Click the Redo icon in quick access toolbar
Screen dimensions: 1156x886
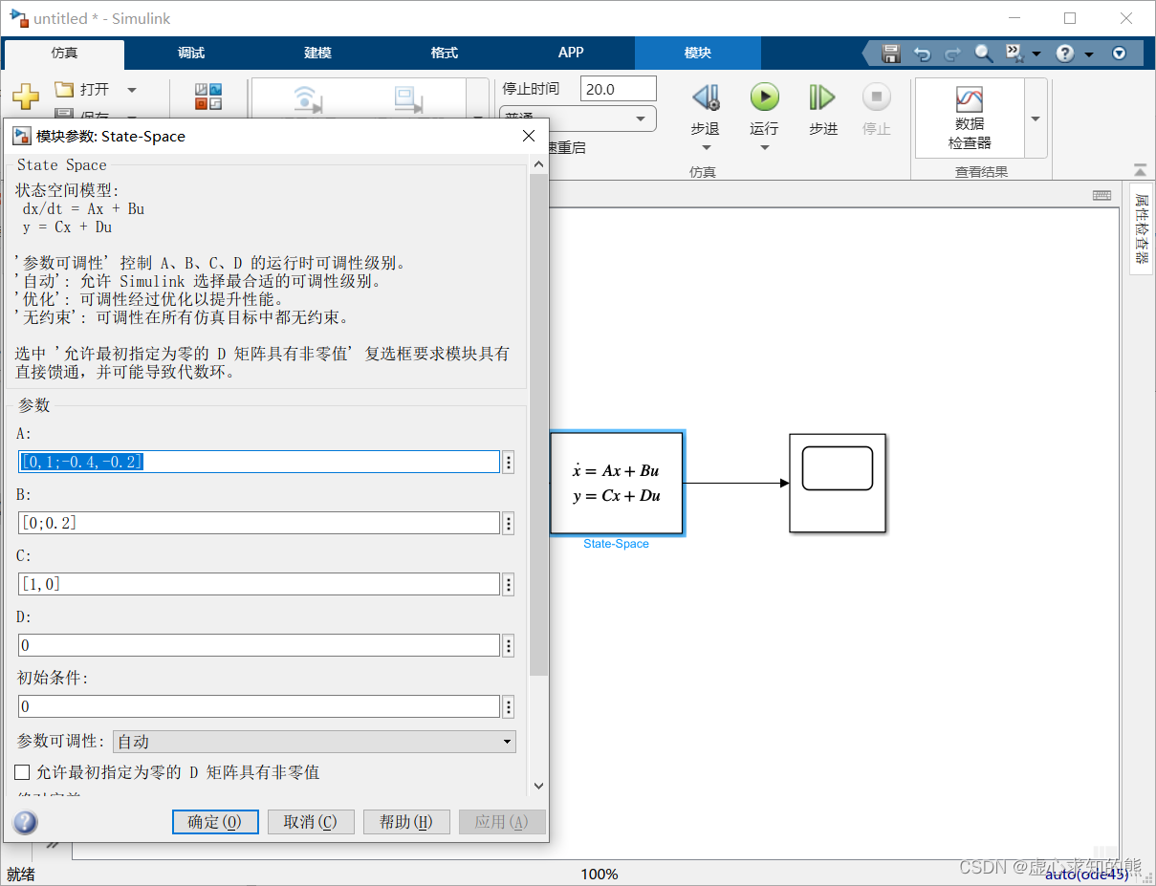pos(951,54)
